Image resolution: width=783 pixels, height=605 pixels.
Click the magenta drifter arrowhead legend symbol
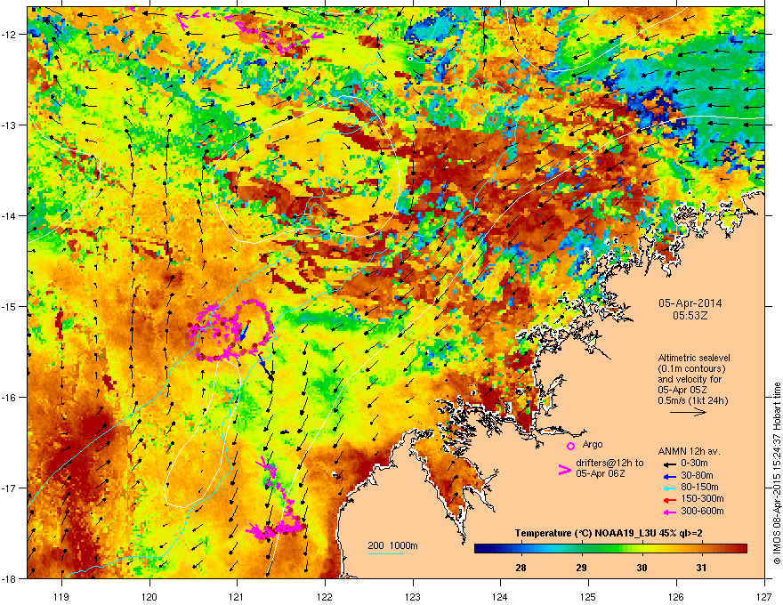click(x=565, y=470)
